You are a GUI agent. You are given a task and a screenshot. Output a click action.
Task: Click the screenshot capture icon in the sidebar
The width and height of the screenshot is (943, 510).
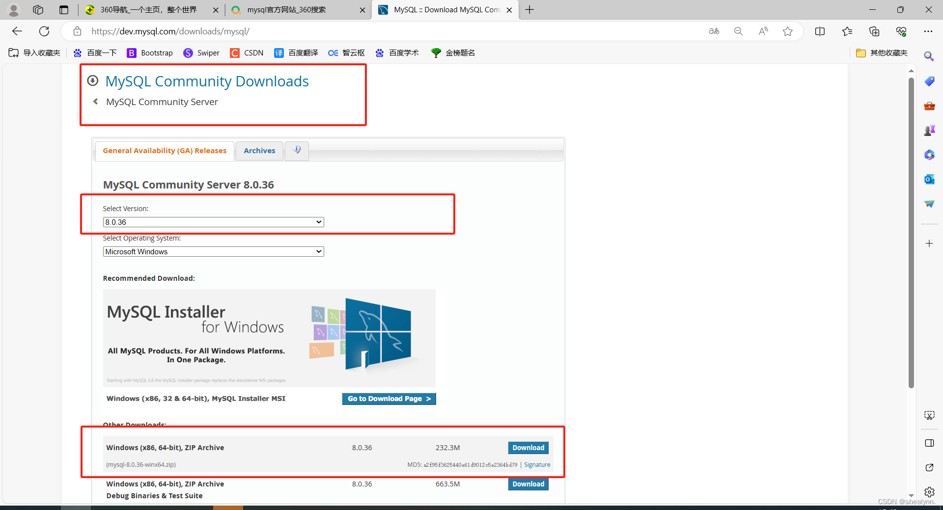coord(929,415)
